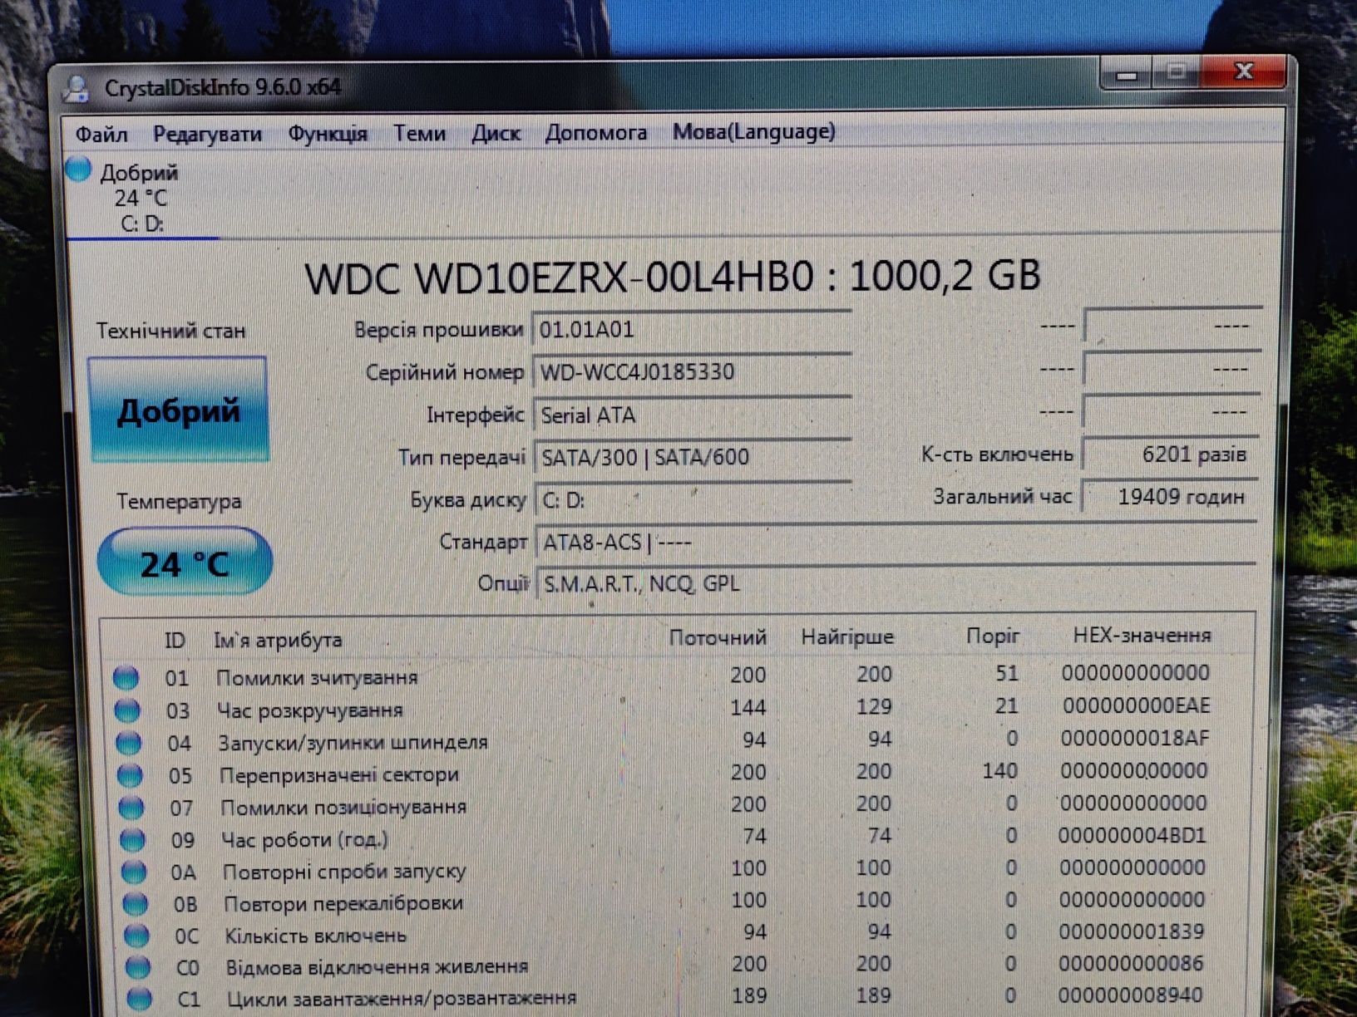Click status orb for attribute 04 Запуски/зупинки шпинделя
This screenshot has width=1357, height=1017.
129,742
